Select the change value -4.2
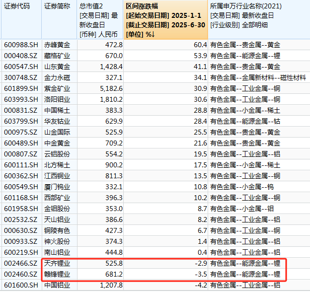Screen dimensions: 310x293 [x=201, y=285]
